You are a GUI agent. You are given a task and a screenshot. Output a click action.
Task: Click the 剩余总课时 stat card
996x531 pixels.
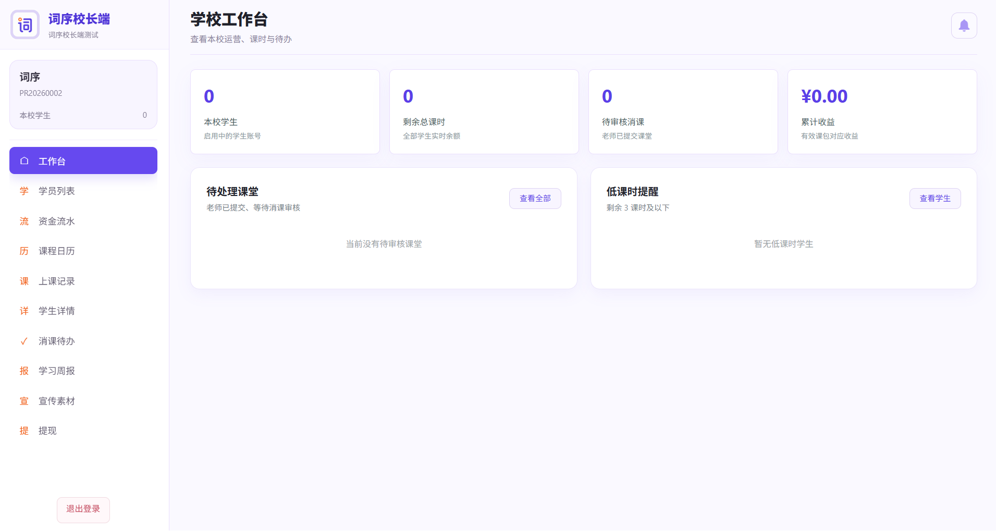point(484,112)
